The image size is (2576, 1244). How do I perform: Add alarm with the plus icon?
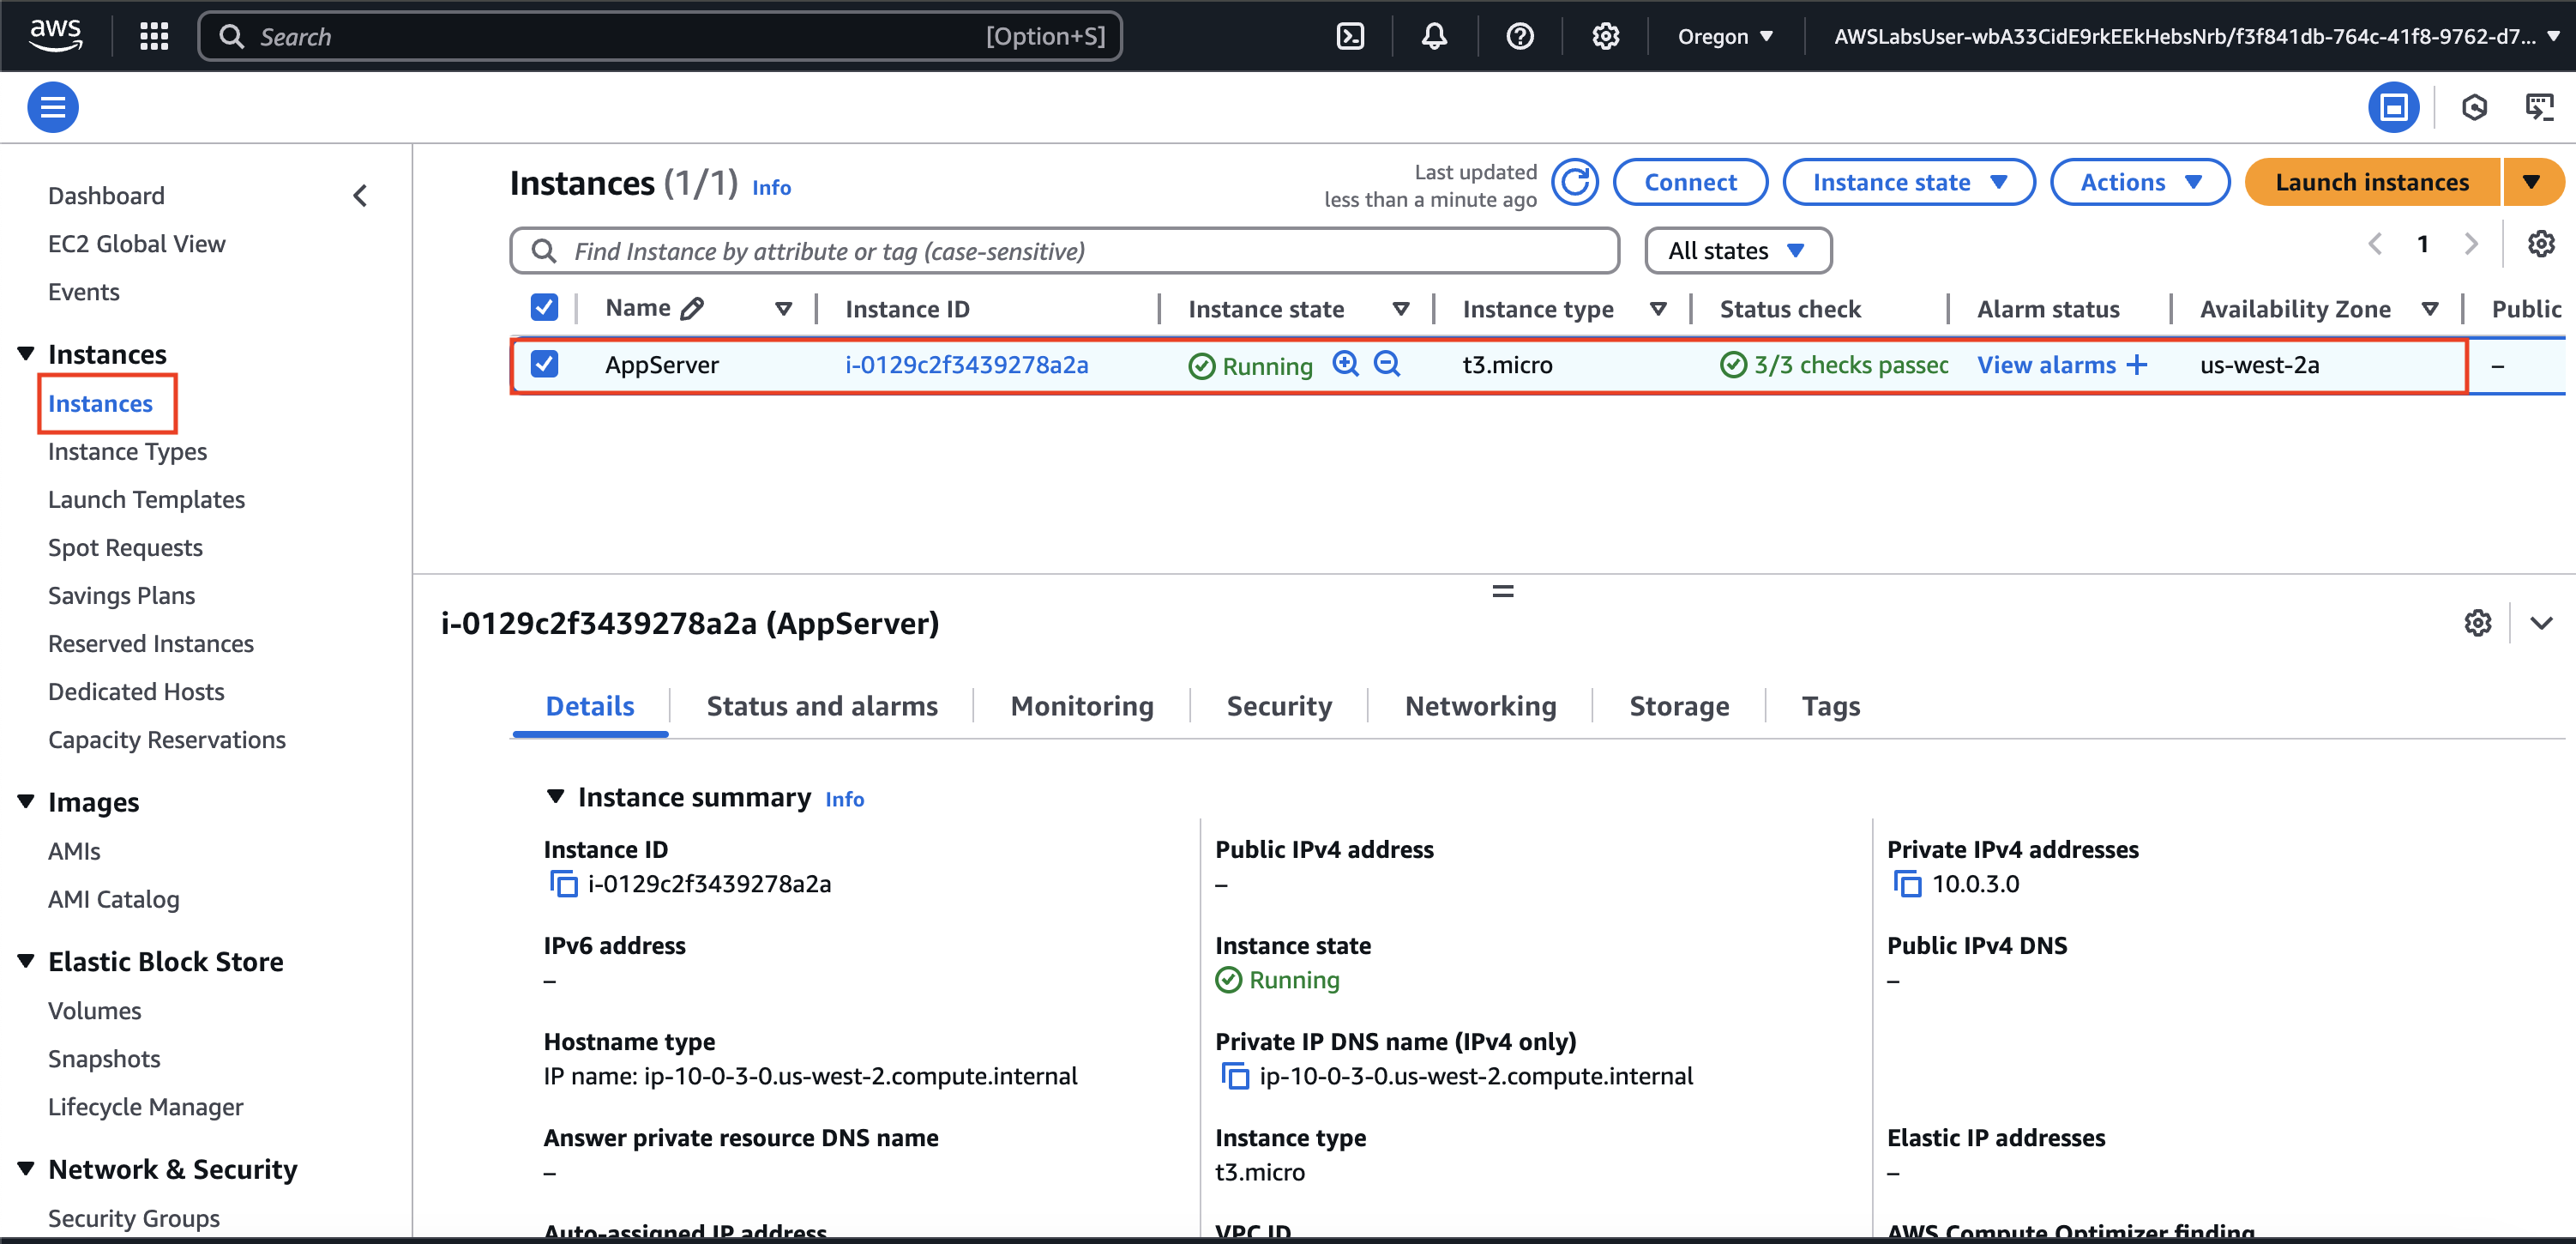(2137, 365)
